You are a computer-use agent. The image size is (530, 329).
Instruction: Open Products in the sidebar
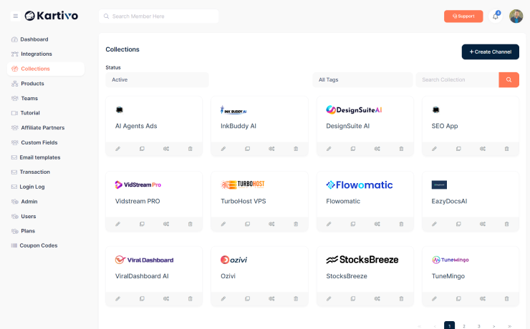click(32, 84)
